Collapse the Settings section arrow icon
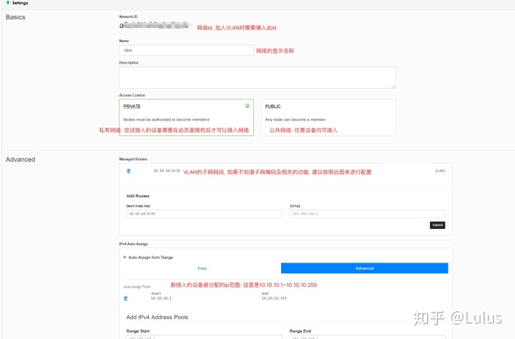 coord(8,3)
